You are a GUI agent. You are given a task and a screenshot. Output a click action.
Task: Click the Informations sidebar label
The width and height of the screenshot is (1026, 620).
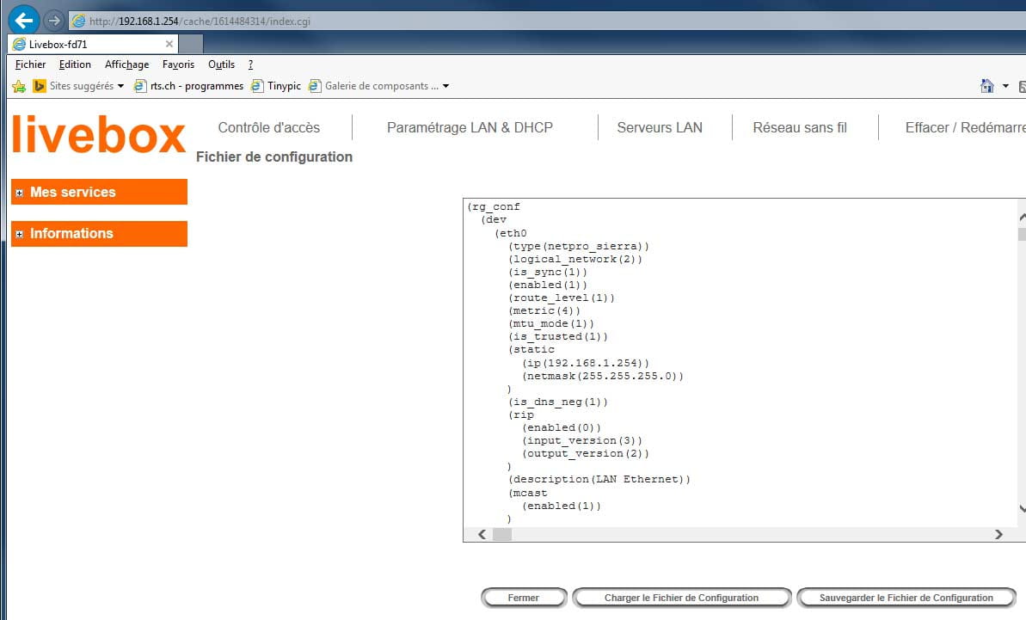click(x=71, y=234)
